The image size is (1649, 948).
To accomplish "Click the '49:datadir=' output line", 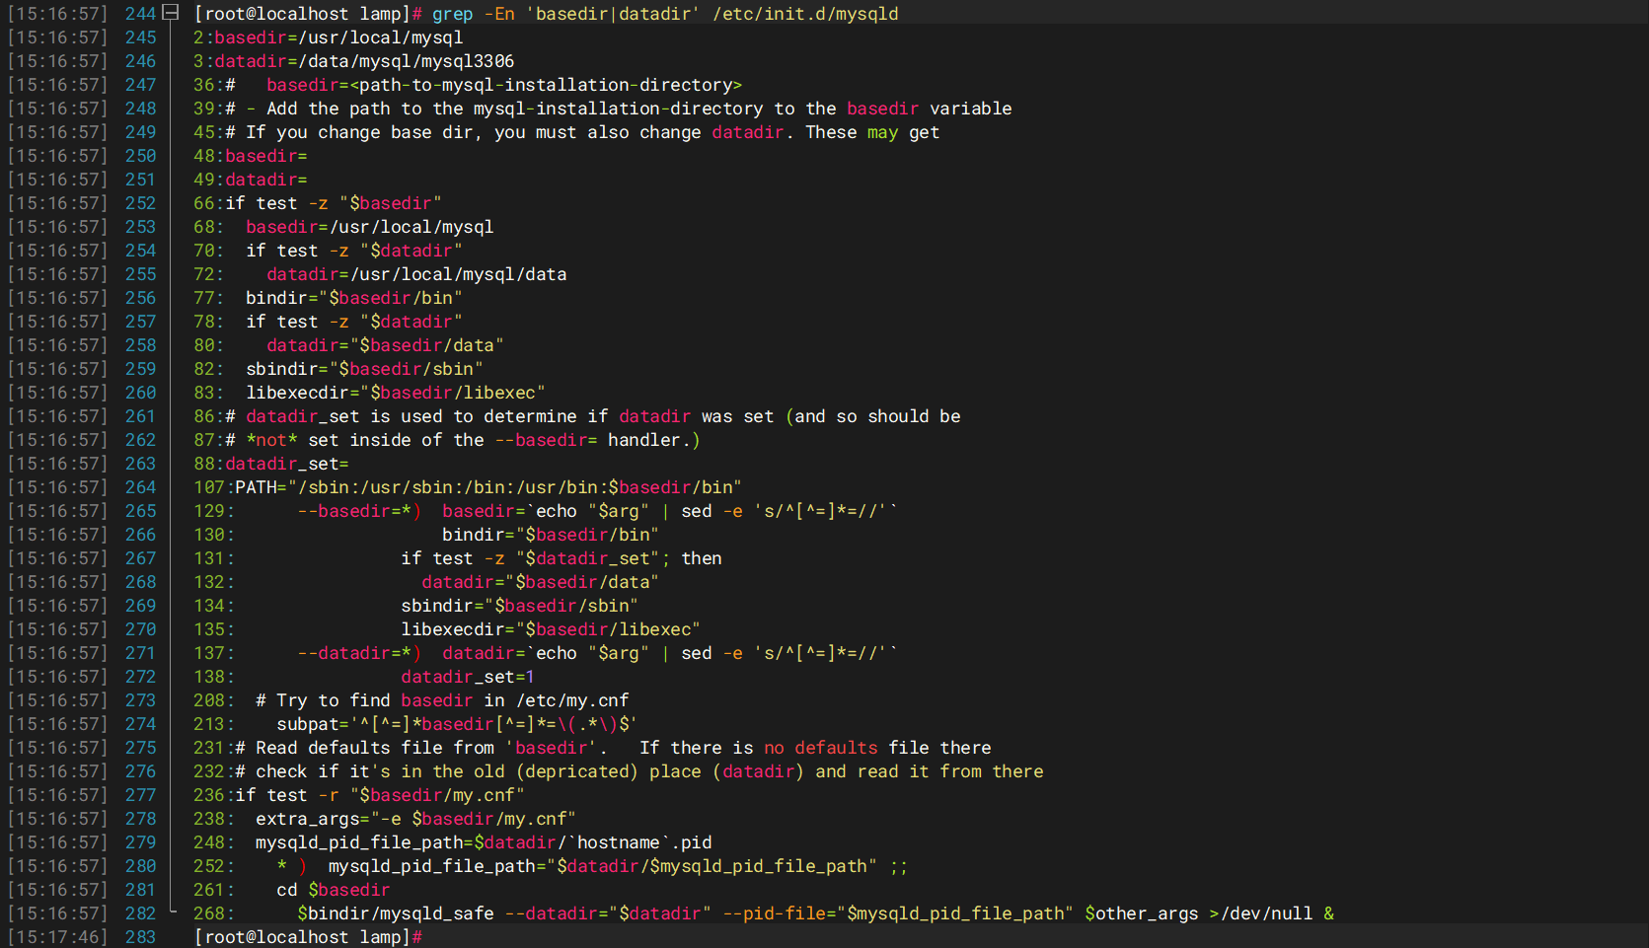I will (251, 180).
